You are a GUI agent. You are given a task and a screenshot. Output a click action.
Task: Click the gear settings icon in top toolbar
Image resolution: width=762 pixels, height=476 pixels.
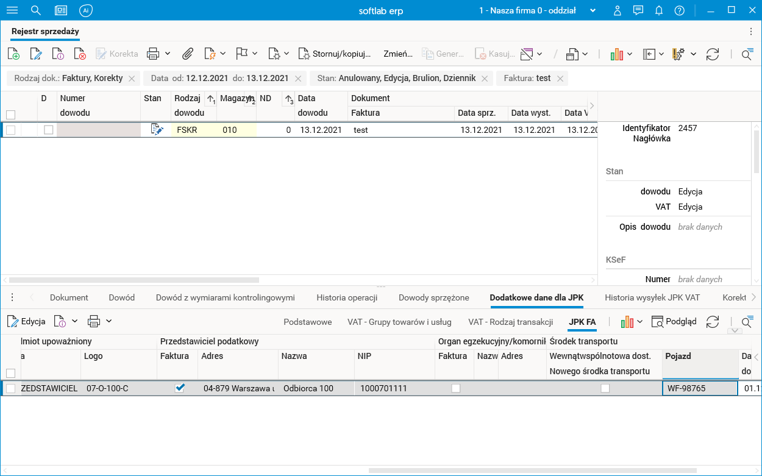tap(678, 54)
